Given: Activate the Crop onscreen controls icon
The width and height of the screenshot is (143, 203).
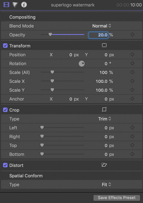Looking at the screenshot, I should click(104, 109).
